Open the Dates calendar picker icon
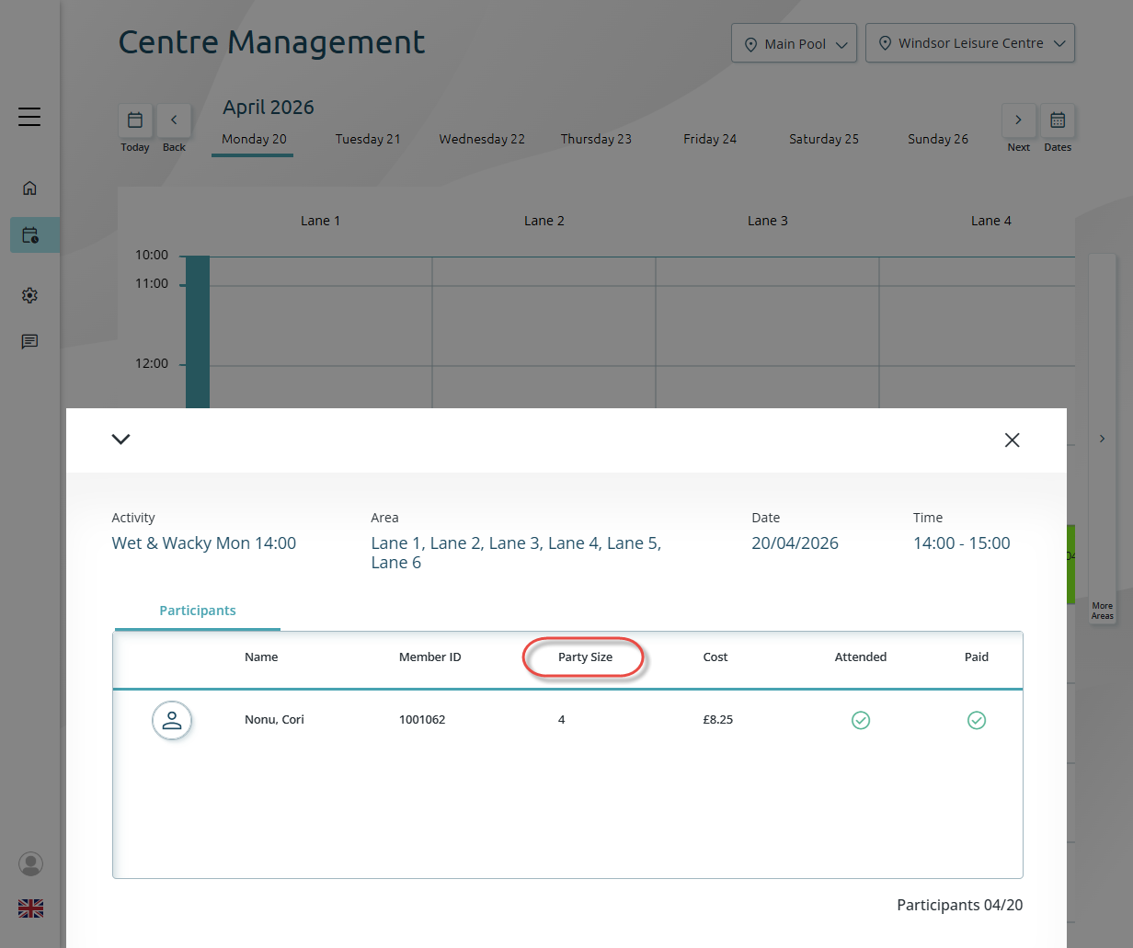Screen dimensions: 1133x948 click(1058, 120)
